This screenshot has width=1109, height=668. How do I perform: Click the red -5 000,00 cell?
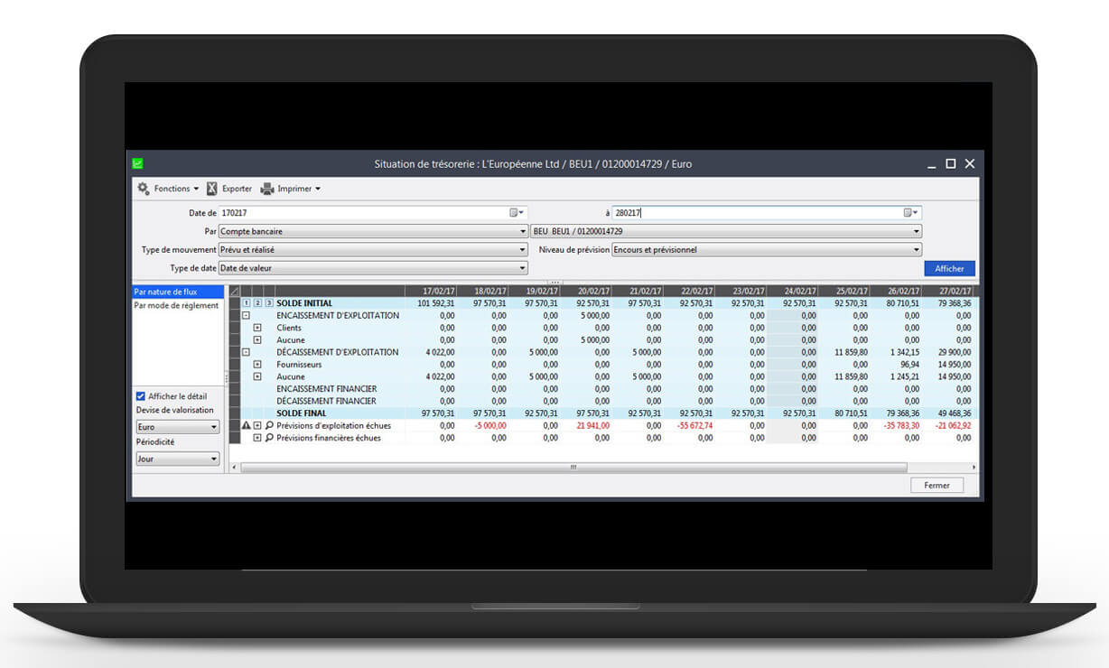coord(490,425)
